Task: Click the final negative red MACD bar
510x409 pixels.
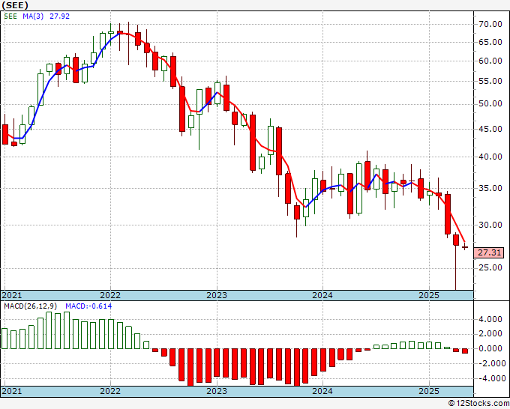Action: pyautogui.click(x=465, y=351)
